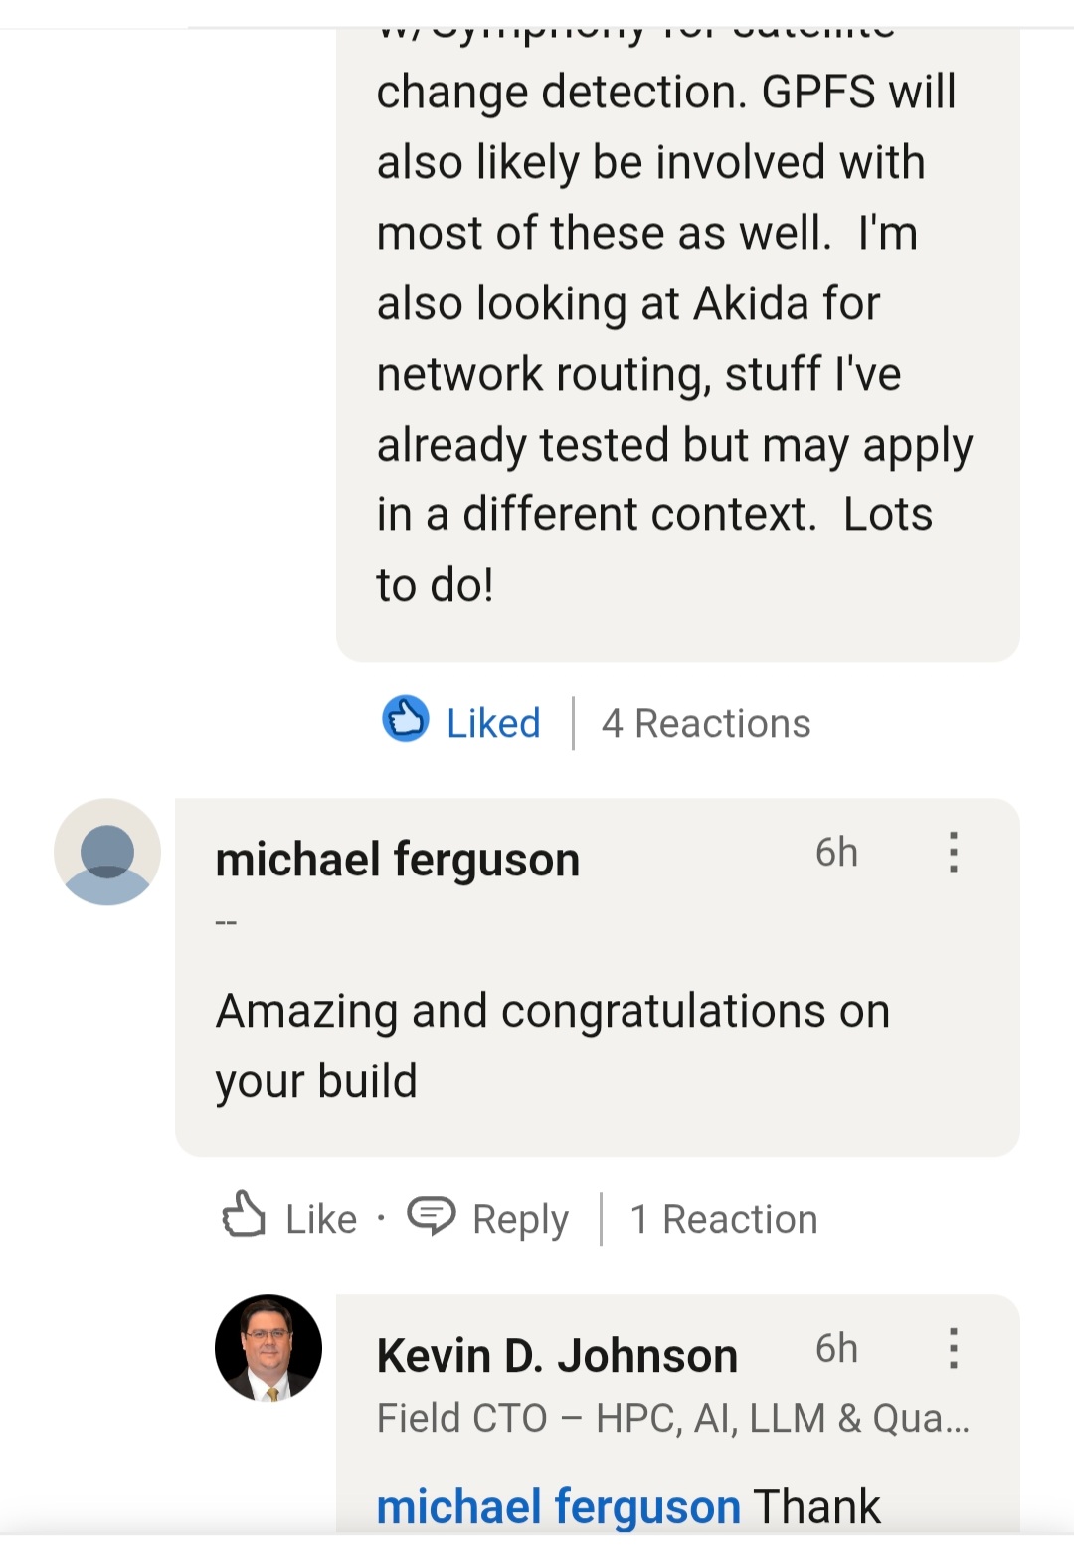This screenshot has height=1552, width=1074.
Task: Expand Kevin D. Johnson's truncated headline text
Action: click(x=676, y=1417)
